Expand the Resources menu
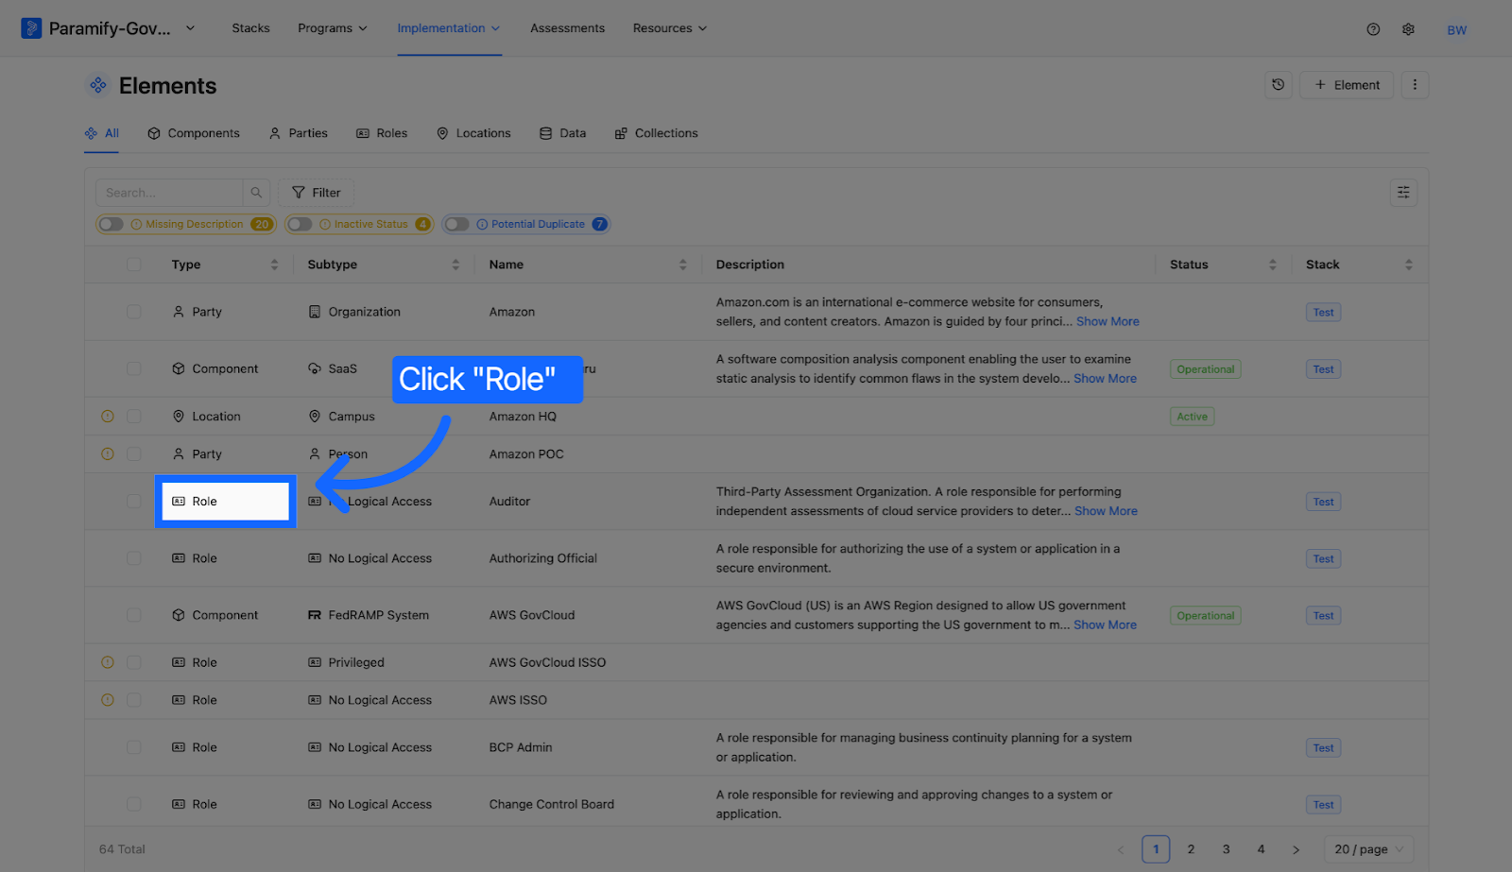This screenshot has width=1512, height=872. [670, 28]
